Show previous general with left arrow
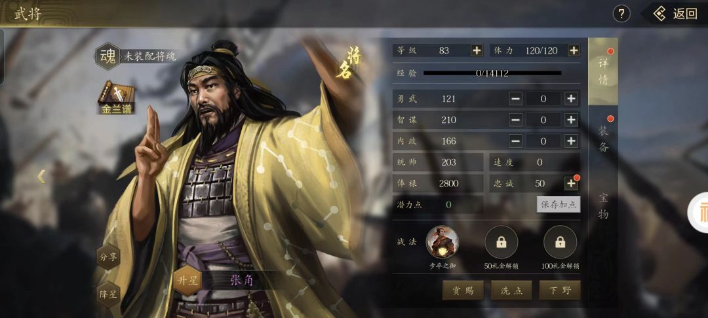Viewport: 708px width, 318px height. pyautogui.click(x=41, y=176)
